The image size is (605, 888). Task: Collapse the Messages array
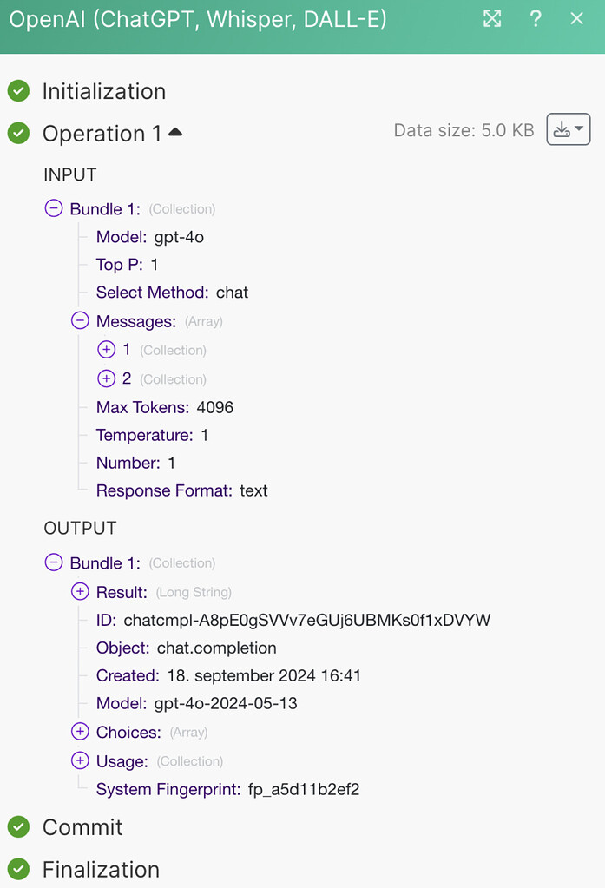[x=80, y=320]
